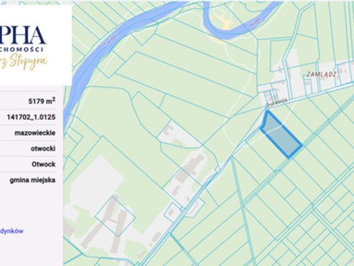This screenshot has height=266, width=354.
Task: Click the highlighted blue land parcel
Action: click(280, 135)
